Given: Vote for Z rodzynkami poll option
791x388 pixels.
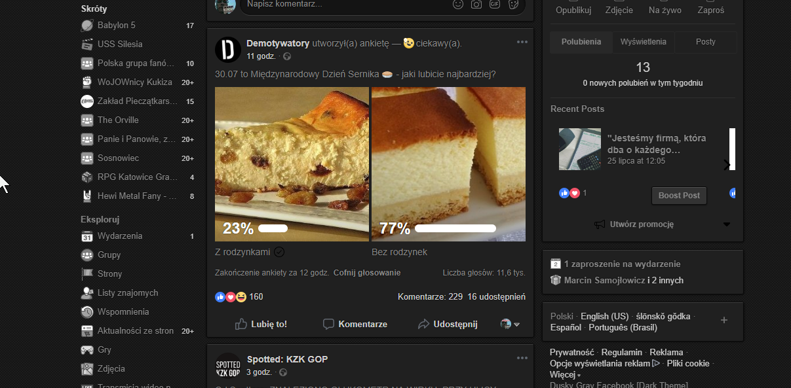Looking at the screenshot, I should click(x=292, y=164).
